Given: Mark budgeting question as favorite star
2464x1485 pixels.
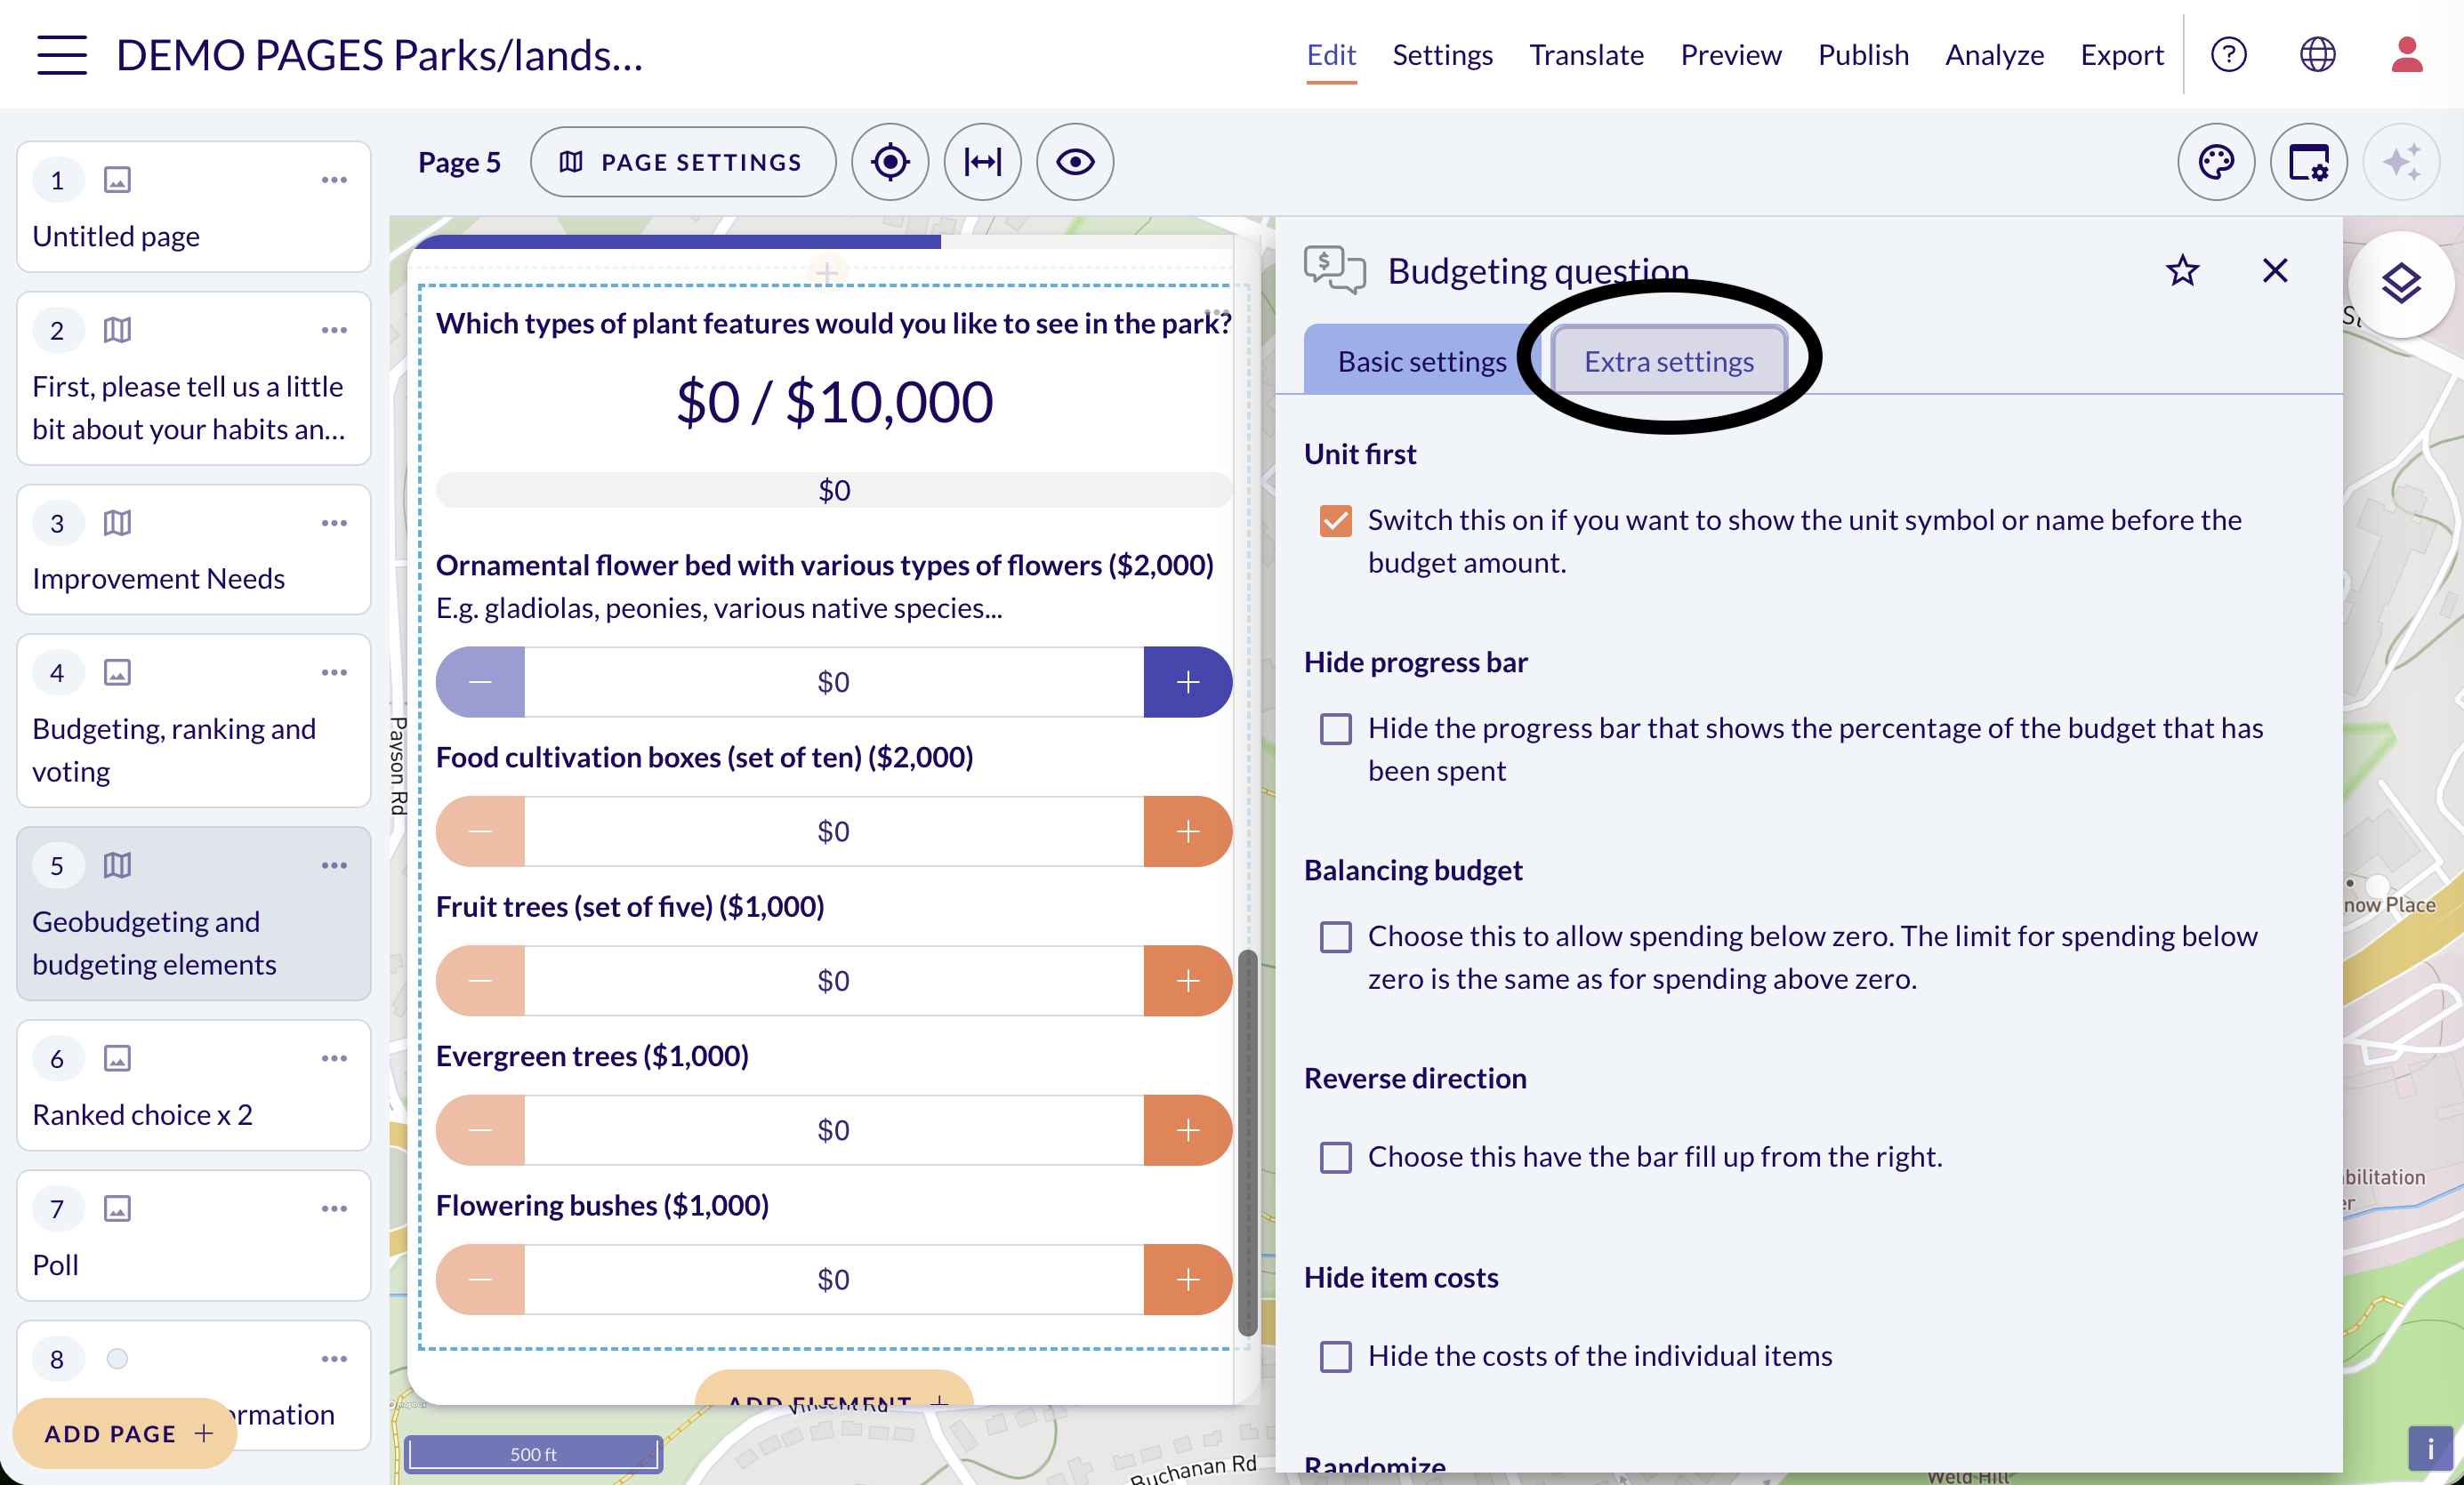Looking at the screenshot, I should click(x=2182, y=269).
